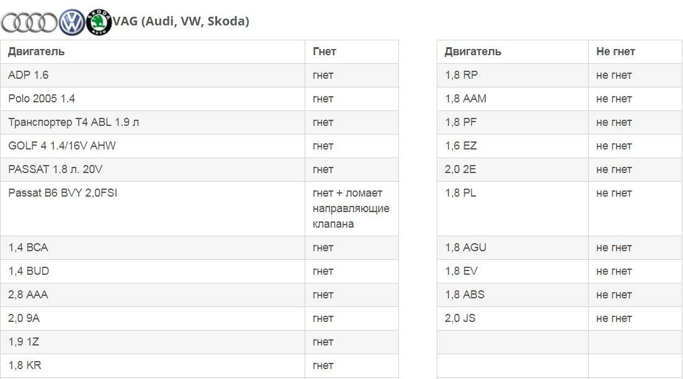Select the 1,8 RP engine cell

click(512, 75)
